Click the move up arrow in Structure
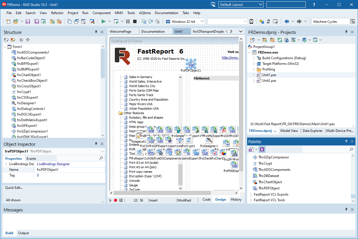This screenshot has width=358, height=239. point(21,40)
